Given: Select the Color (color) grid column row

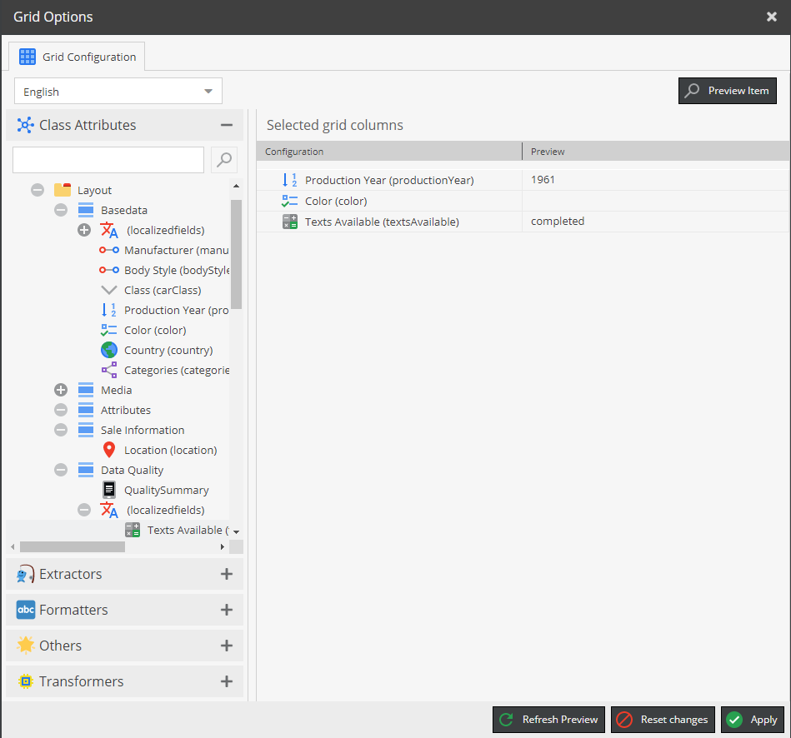Looking at the screenshot, I should coord(522,201).
